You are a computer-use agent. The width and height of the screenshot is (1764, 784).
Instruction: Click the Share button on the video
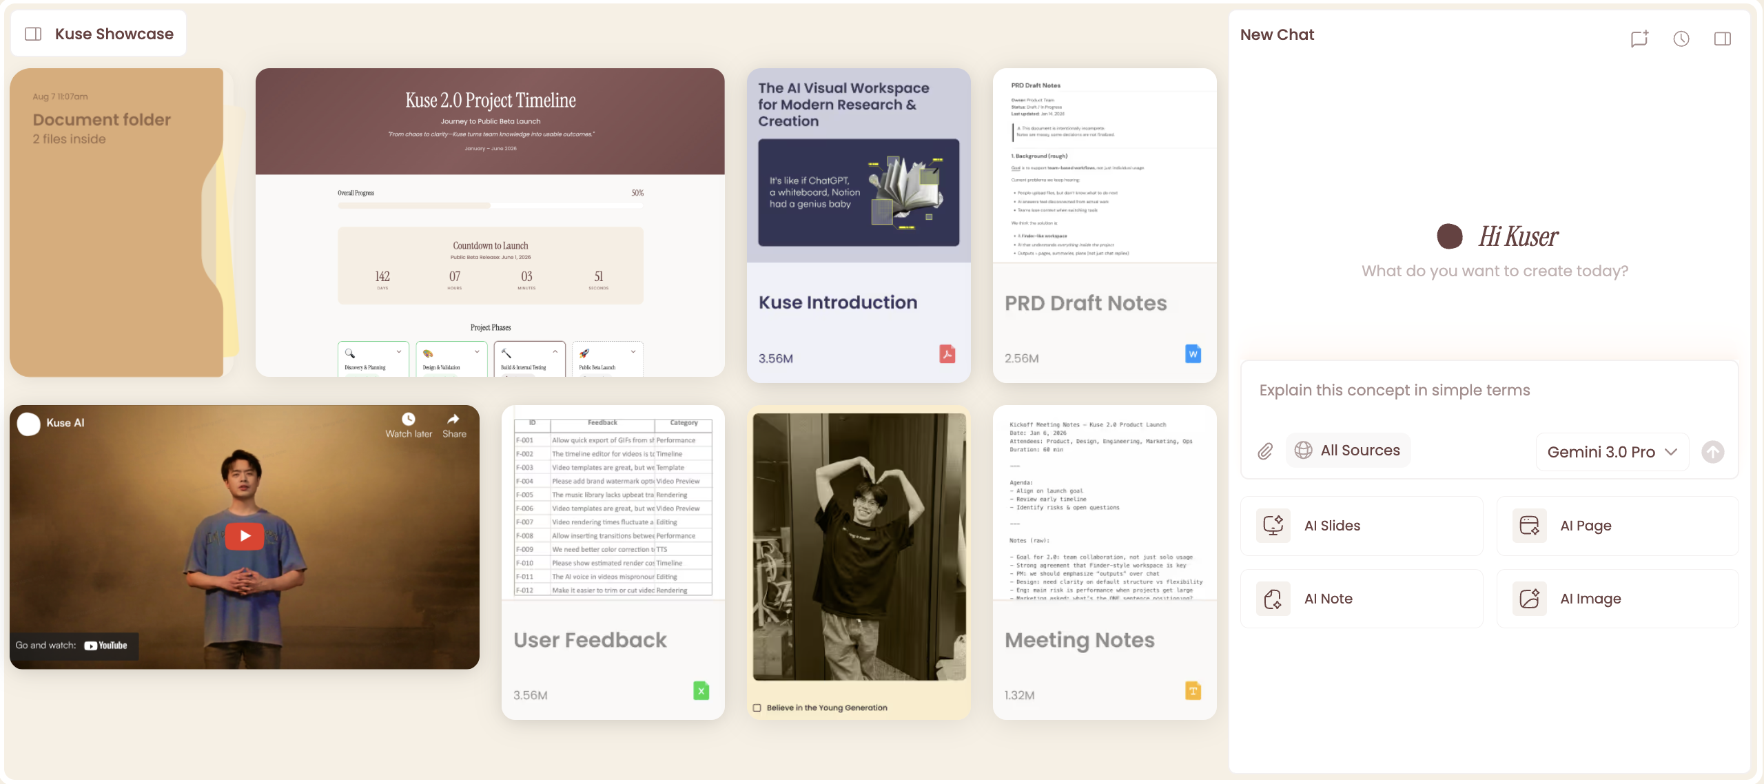[453, 425]
